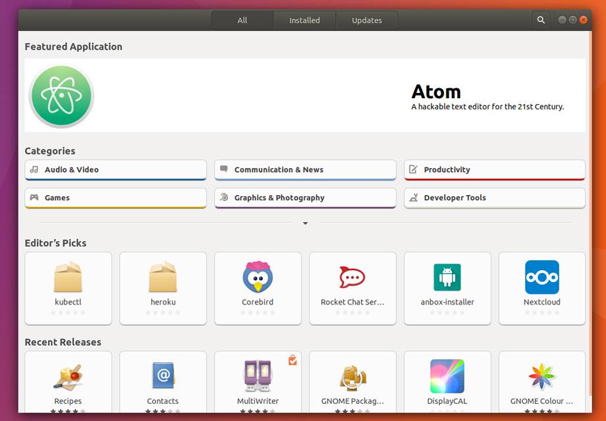Open the anbox-installer Android icon
This screenshot has height=421, width=606.
point(447,277)
